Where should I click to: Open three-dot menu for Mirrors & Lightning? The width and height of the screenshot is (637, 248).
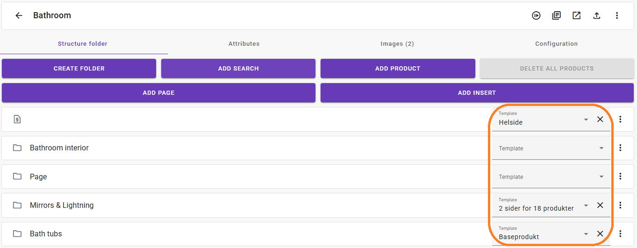pyautogui.click(x=620, y=205)
